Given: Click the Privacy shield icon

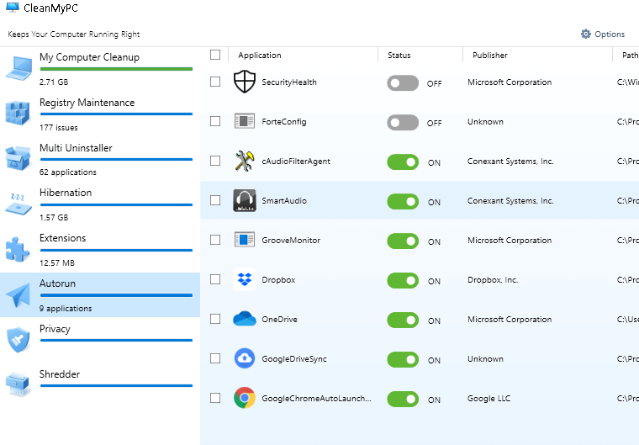Looking at the screenshot, I should tap(18, 339).
